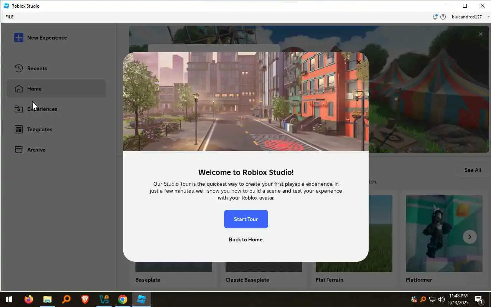491x307 pixels.
Task: Open the Archive section
Action: pos(56,150)
